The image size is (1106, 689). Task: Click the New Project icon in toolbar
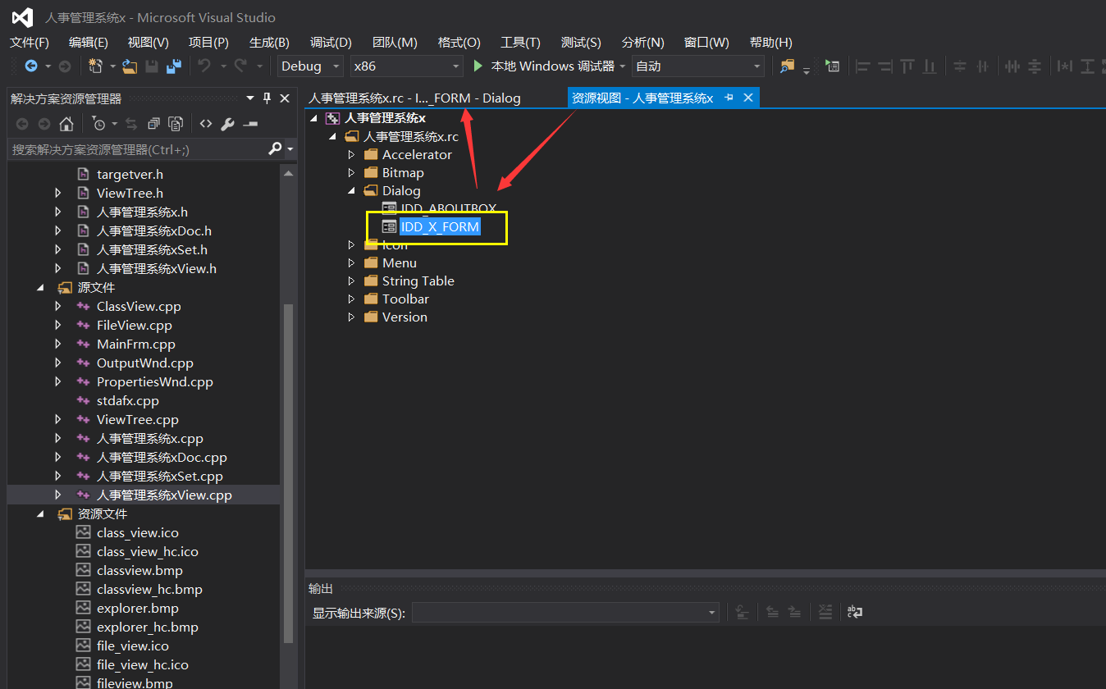(x=95, y=66)
